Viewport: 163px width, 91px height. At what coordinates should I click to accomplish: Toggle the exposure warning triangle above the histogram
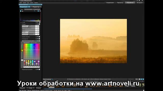[23, 11]
